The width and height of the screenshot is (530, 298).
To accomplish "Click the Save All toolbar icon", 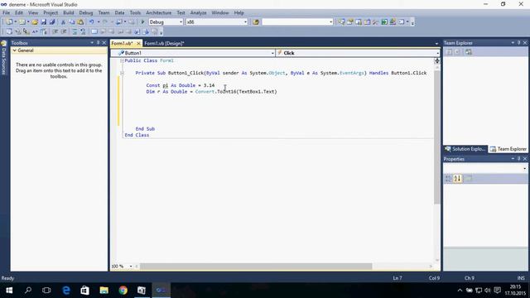I will tap(52, 22).
